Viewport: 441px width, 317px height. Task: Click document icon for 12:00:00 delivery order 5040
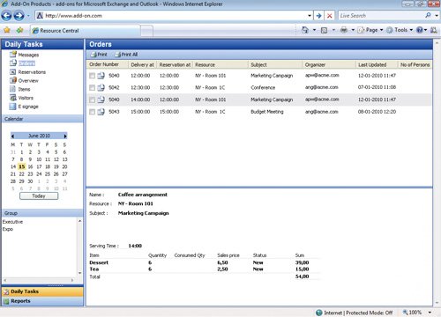coord(101,76)
